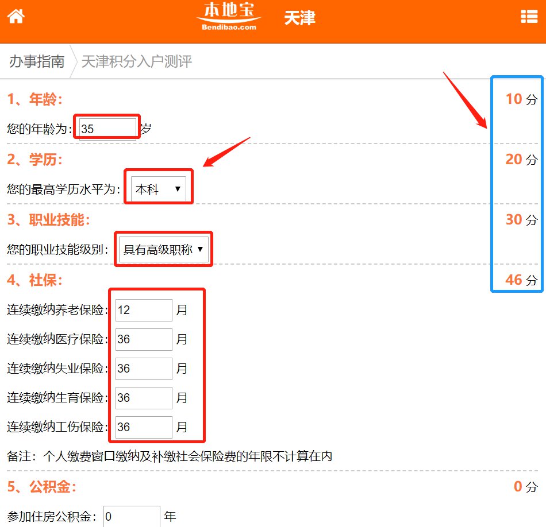This screenshot has height=527, width=546.
Task: Click the 5、公积金 section heading
Action: tap(41, 487)
